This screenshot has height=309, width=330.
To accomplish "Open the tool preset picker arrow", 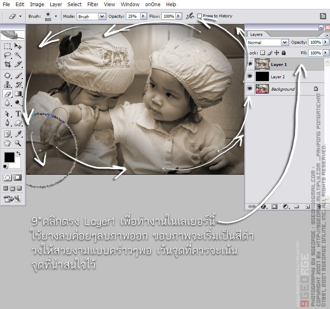I will click(20, 16).
